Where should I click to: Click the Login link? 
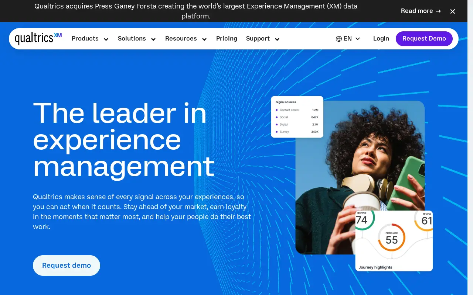pos(381,39)
